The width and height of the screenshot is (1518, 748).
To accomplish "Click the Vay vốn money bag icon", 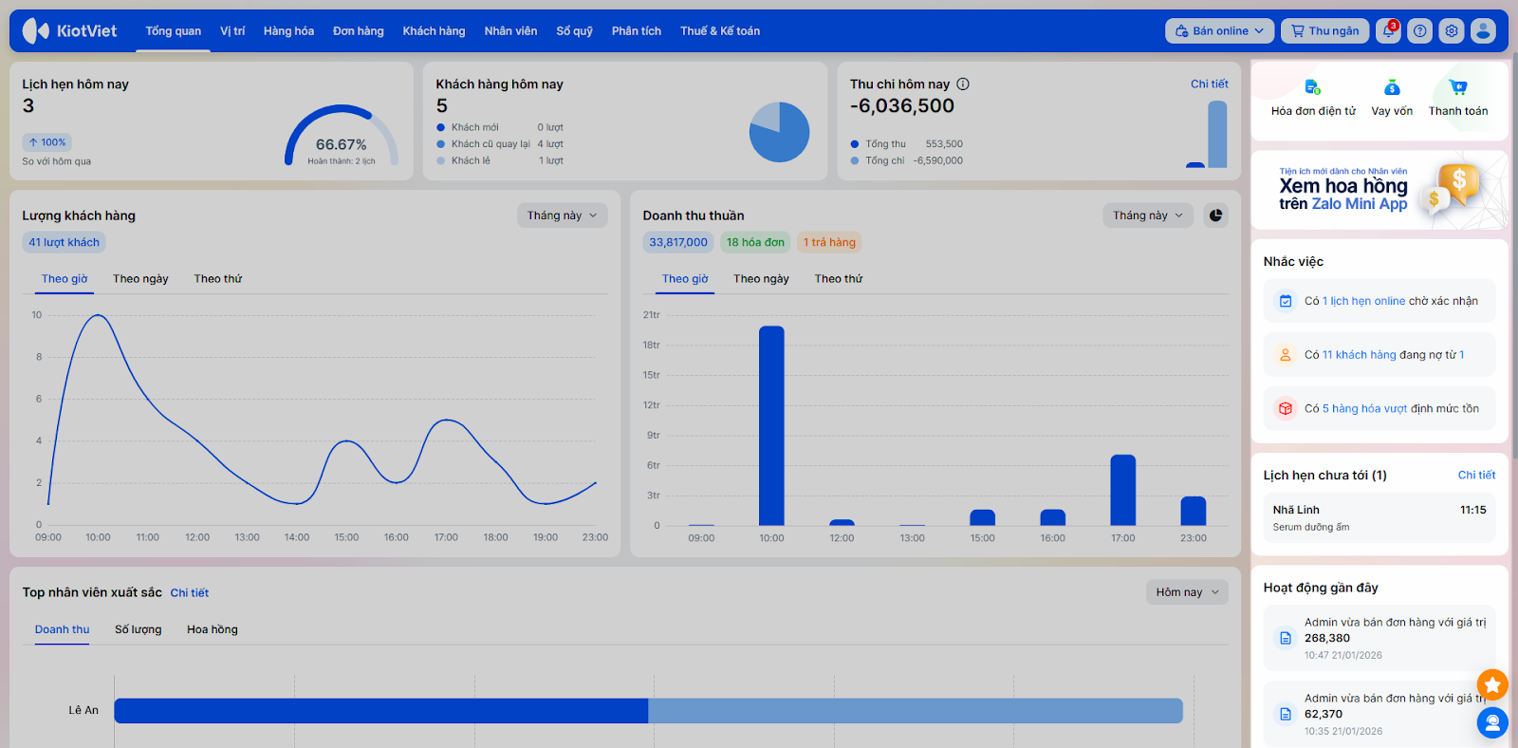I will point(1392,88).
